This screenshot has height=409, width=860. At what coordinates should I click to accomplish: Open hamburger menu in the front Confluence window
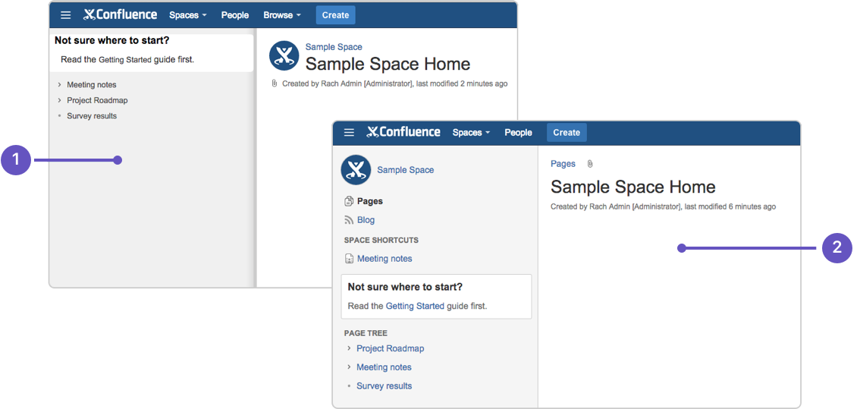click(x=349, y=133)
